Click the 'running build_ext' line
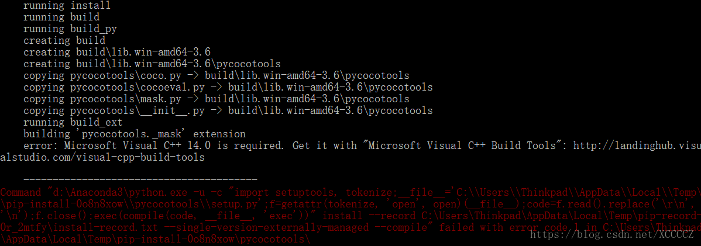The width and height of the screenshot is (701, 246). [73, 122]
